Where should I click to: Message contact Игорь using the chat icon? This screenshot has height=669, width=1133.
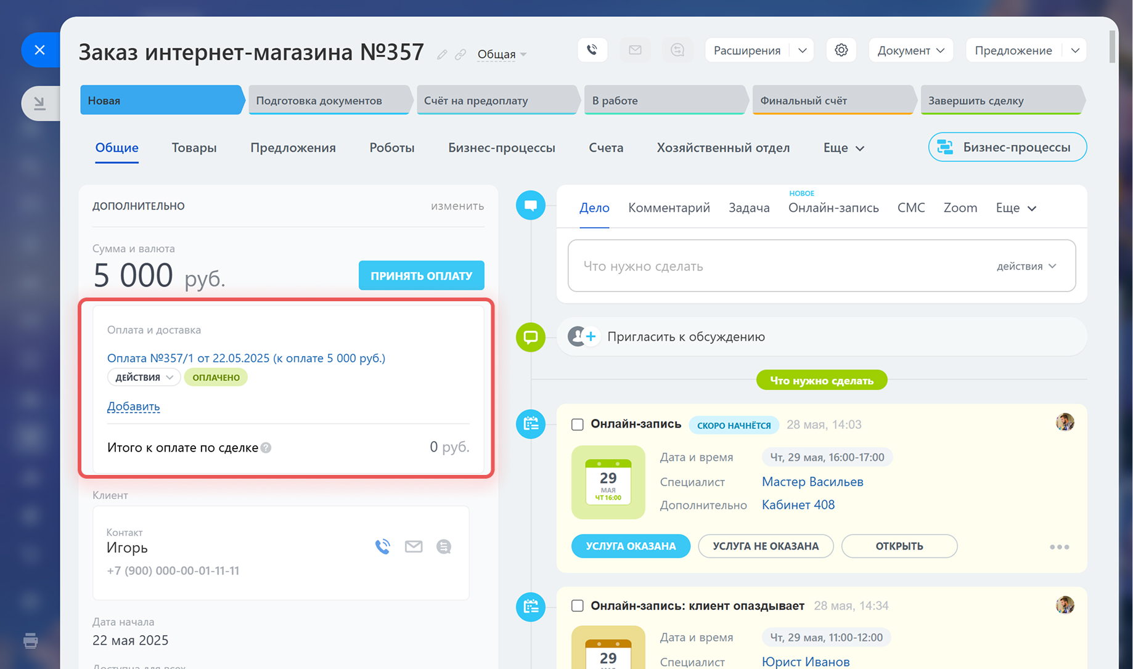444,546
